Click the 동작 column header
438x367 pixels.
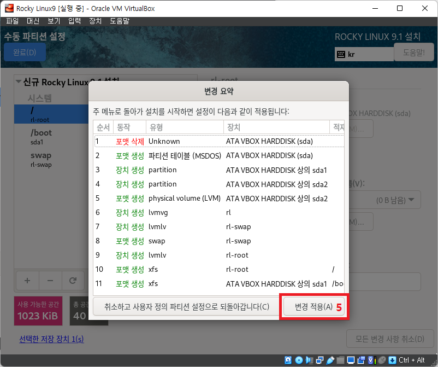(129, 127)
